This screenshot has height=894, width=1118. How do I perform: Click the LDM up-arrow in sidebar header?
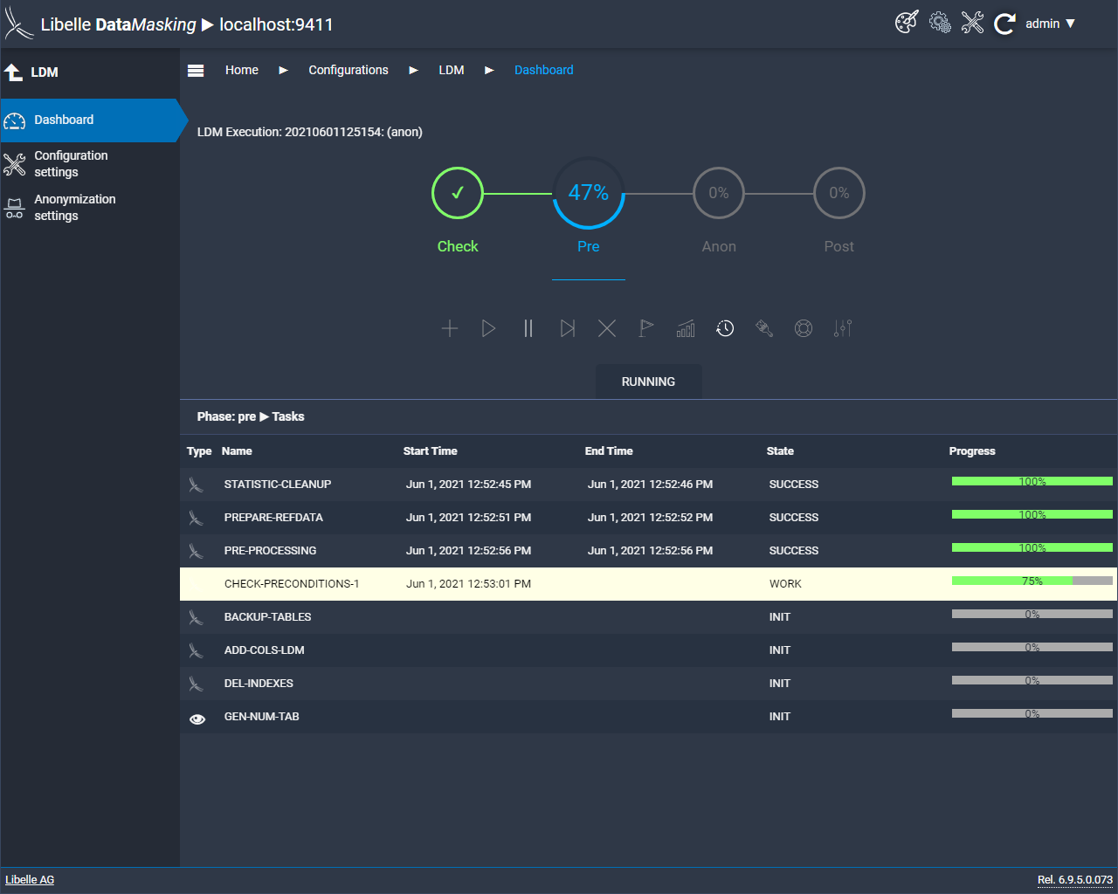click(x=14, y=72)
